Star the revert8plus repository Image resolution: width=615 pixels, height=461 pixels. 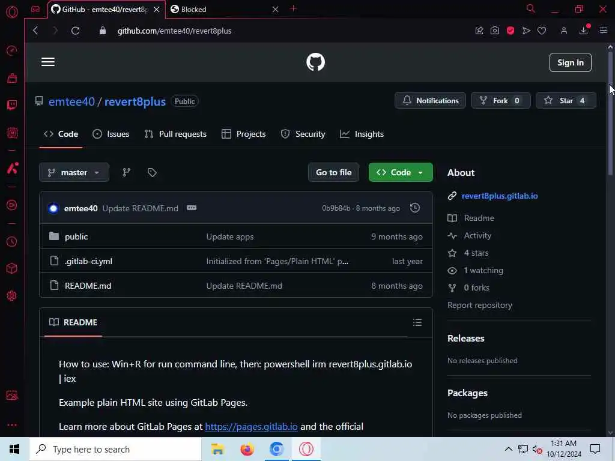[566, 101]
